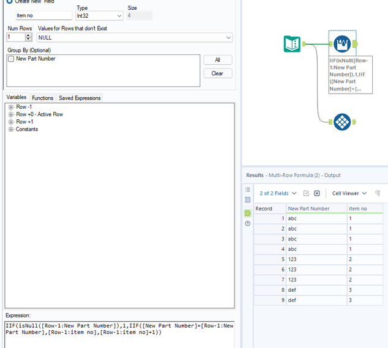
Task: Click the Num Rows input field
Action: [x=16, y=37]
